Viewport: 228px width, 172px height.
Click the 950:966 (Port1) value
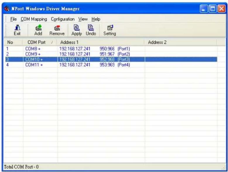115,49
